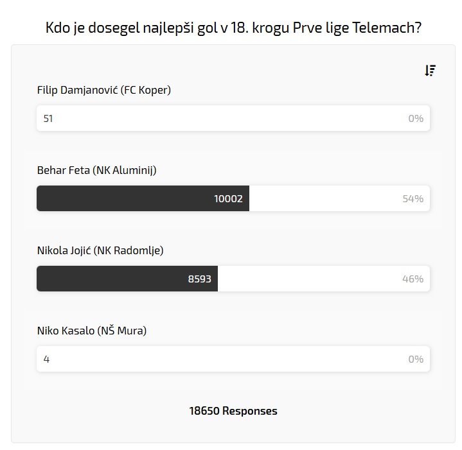Select Niko Kasalo (NŠ Mura) option label

92,331
